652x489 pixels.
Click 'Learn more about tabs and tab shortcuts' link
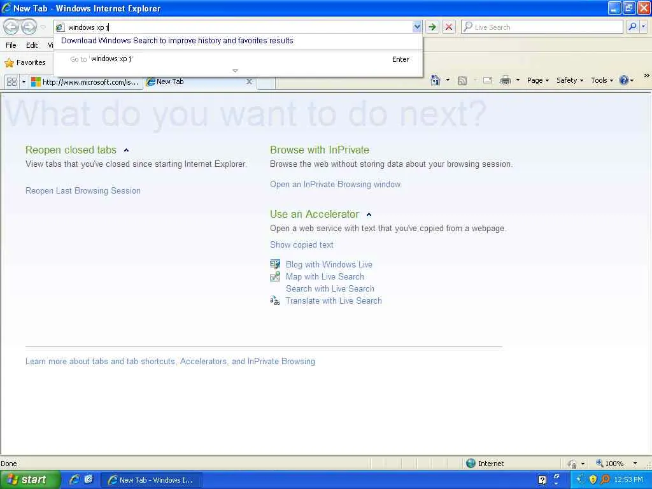[170, 362]
